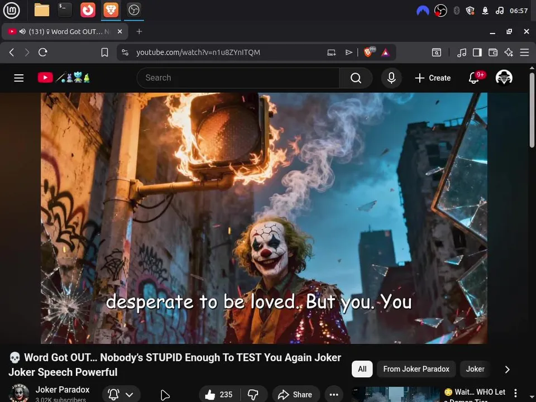Open the Joker Paradox channel avatar

click(18, 394)
